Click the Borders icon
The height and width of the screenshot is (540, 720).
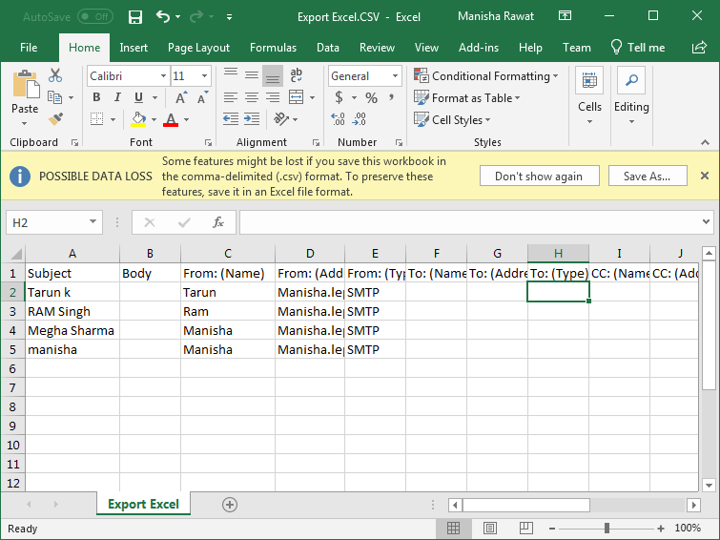[x=97, y=119]
